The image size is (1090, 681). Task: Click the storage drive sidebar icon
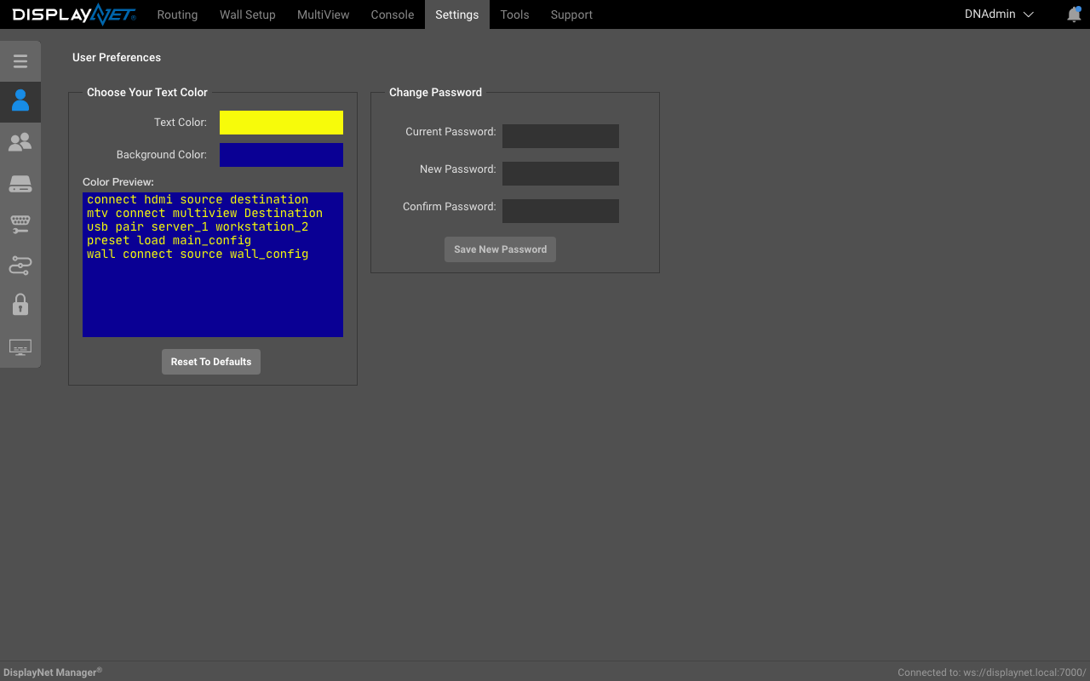[x=20, y=184]
